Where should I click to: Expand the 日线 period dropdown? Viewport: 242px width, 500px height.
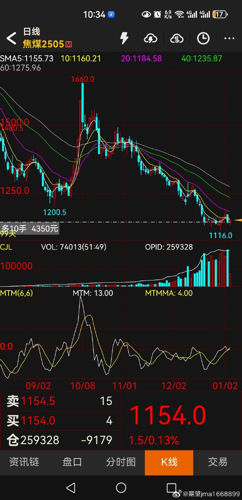coord(32,32)
